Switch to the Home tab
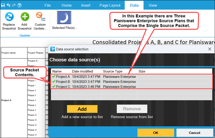This screenshot has height=138, width=215. click(x=67, y=5)
